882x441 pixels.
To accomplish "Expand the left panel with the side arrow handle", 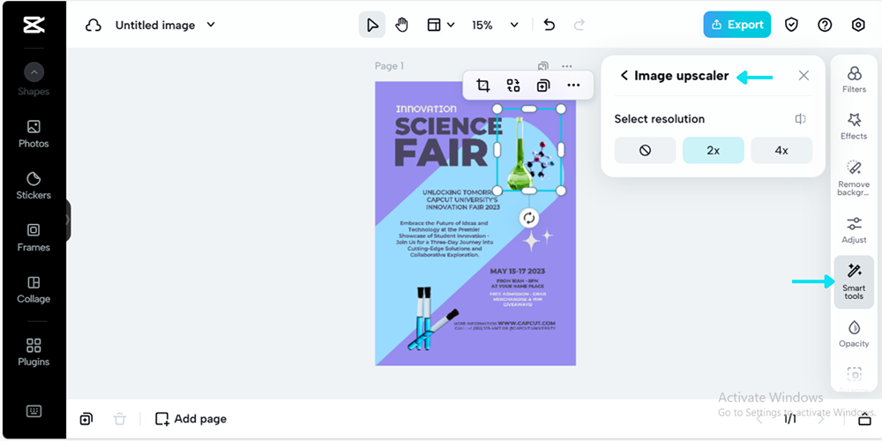I will (68, 220).
